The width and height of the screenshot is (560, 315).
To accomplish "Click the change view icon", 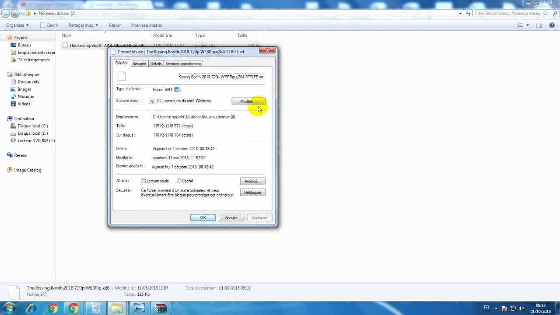I will tap(520, 25).
